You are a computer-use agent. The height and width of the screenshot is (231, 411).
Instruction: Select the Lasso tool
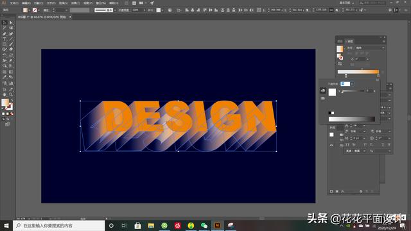[x=11, y=28]
